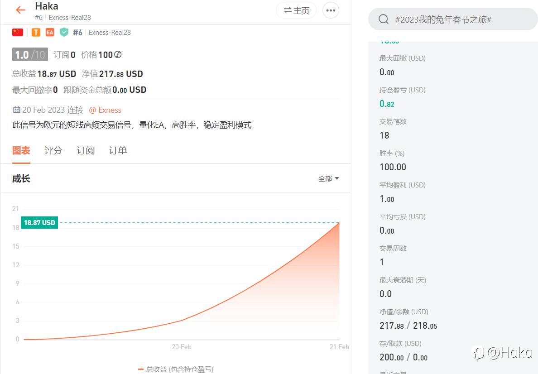Select the 订单 tab
The width and height of the screenshot is (538, 374).
[118, 150]
